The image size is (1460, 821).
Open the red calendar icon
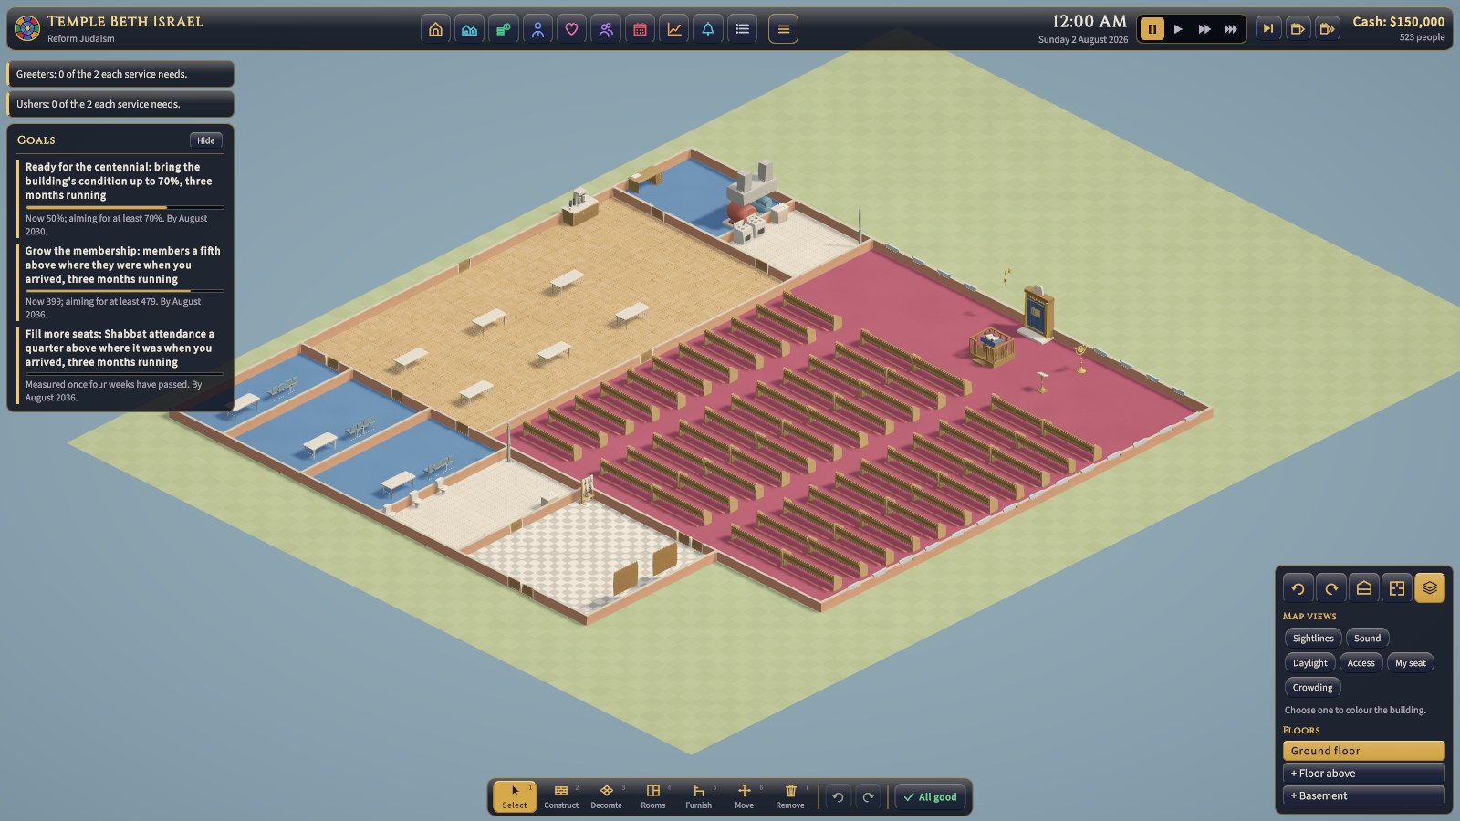[x=640, y=29]
